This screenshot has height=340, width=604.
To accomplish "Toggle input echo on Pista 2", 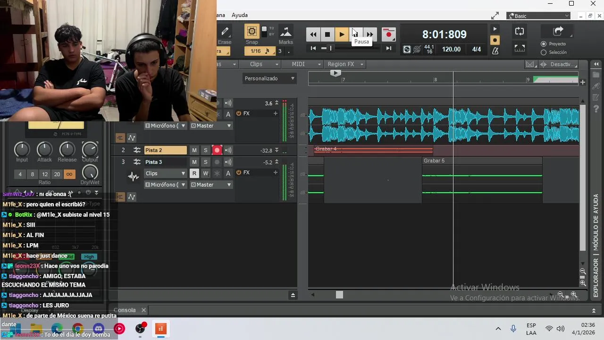I will 228,150.
